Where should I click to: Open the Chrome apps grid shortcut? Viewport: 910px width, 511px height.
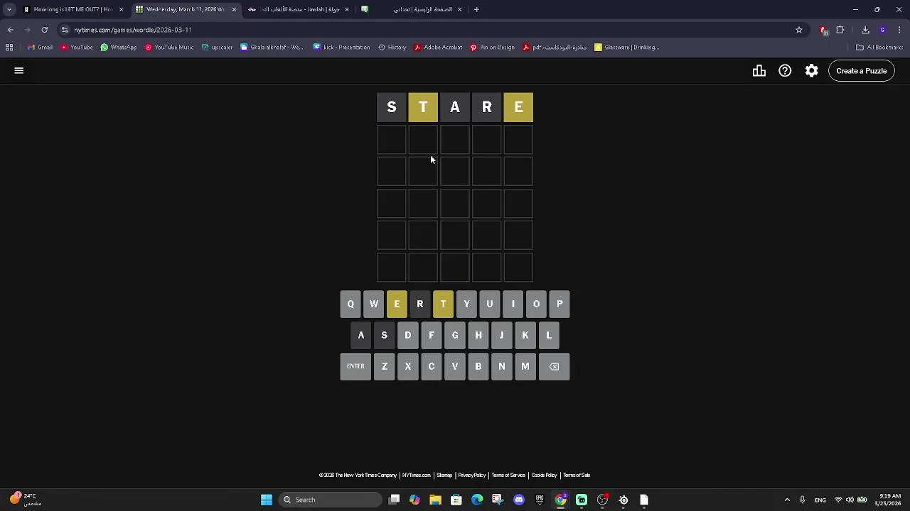[x=9, y=48]
